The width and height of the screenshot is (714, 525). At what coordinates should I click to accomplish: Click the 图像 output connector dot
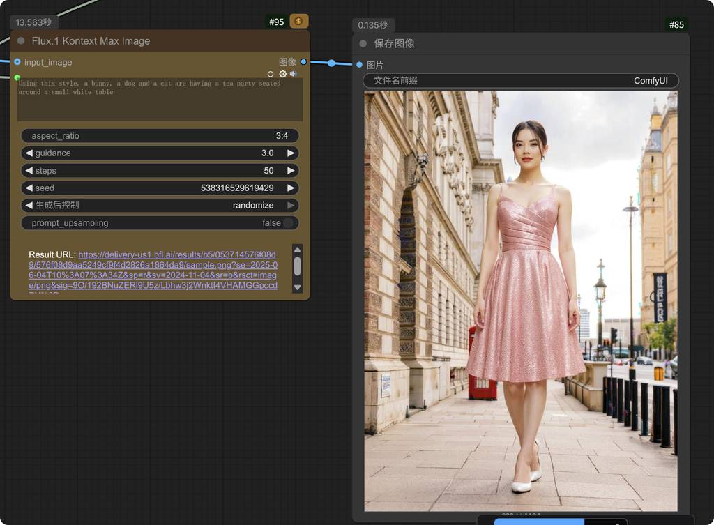click(x=303, y=62)
